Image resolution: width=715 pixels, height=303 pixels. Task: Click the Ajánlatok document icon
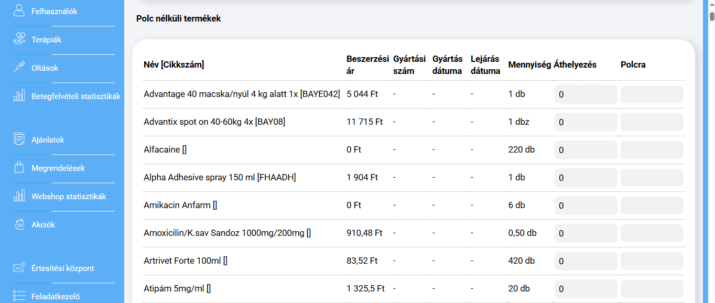pos(19,140)
